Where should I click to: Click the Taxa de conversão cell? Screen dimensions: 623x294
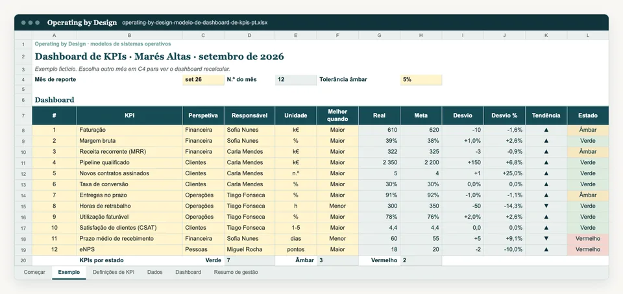point(130,184)
